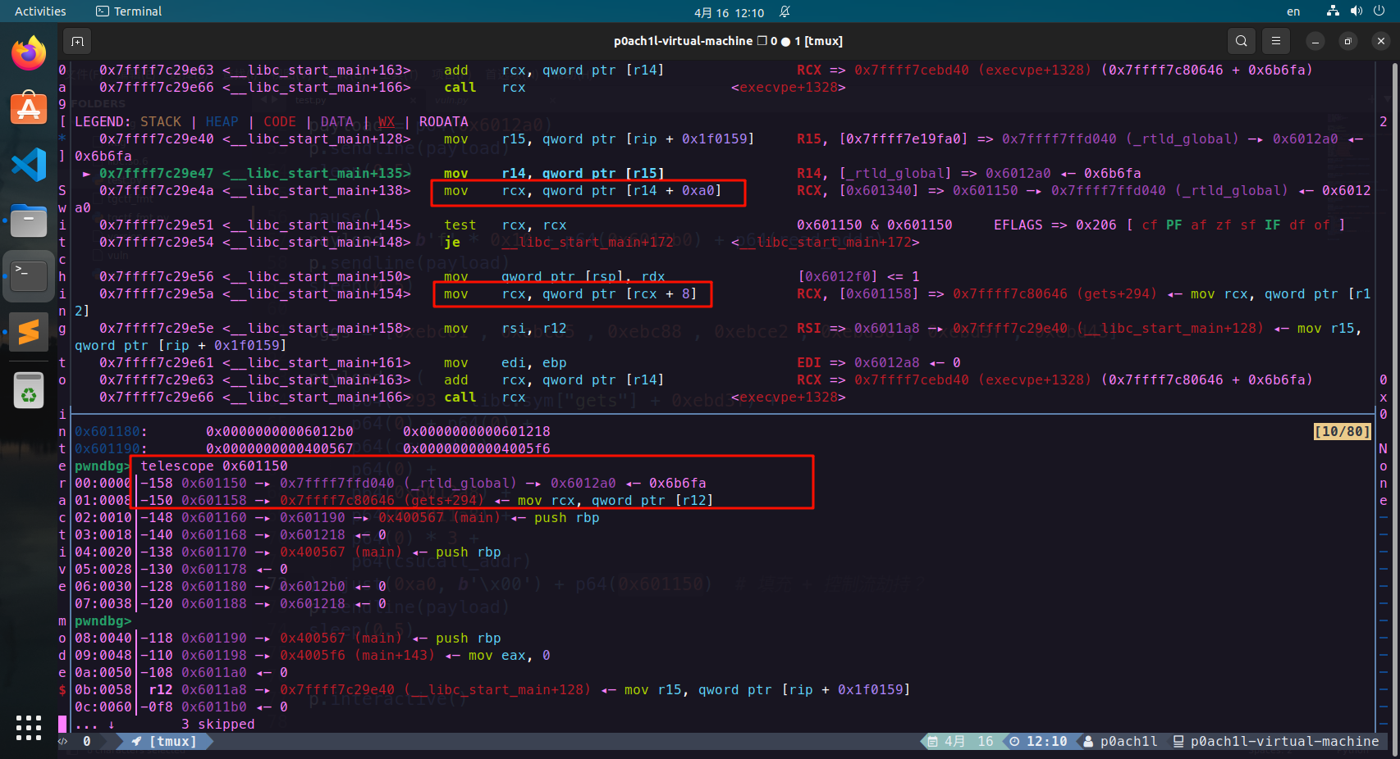Minimize the terminal window
The width and height of the screenshot is (1400, 759).
(x=1315, y=41)
